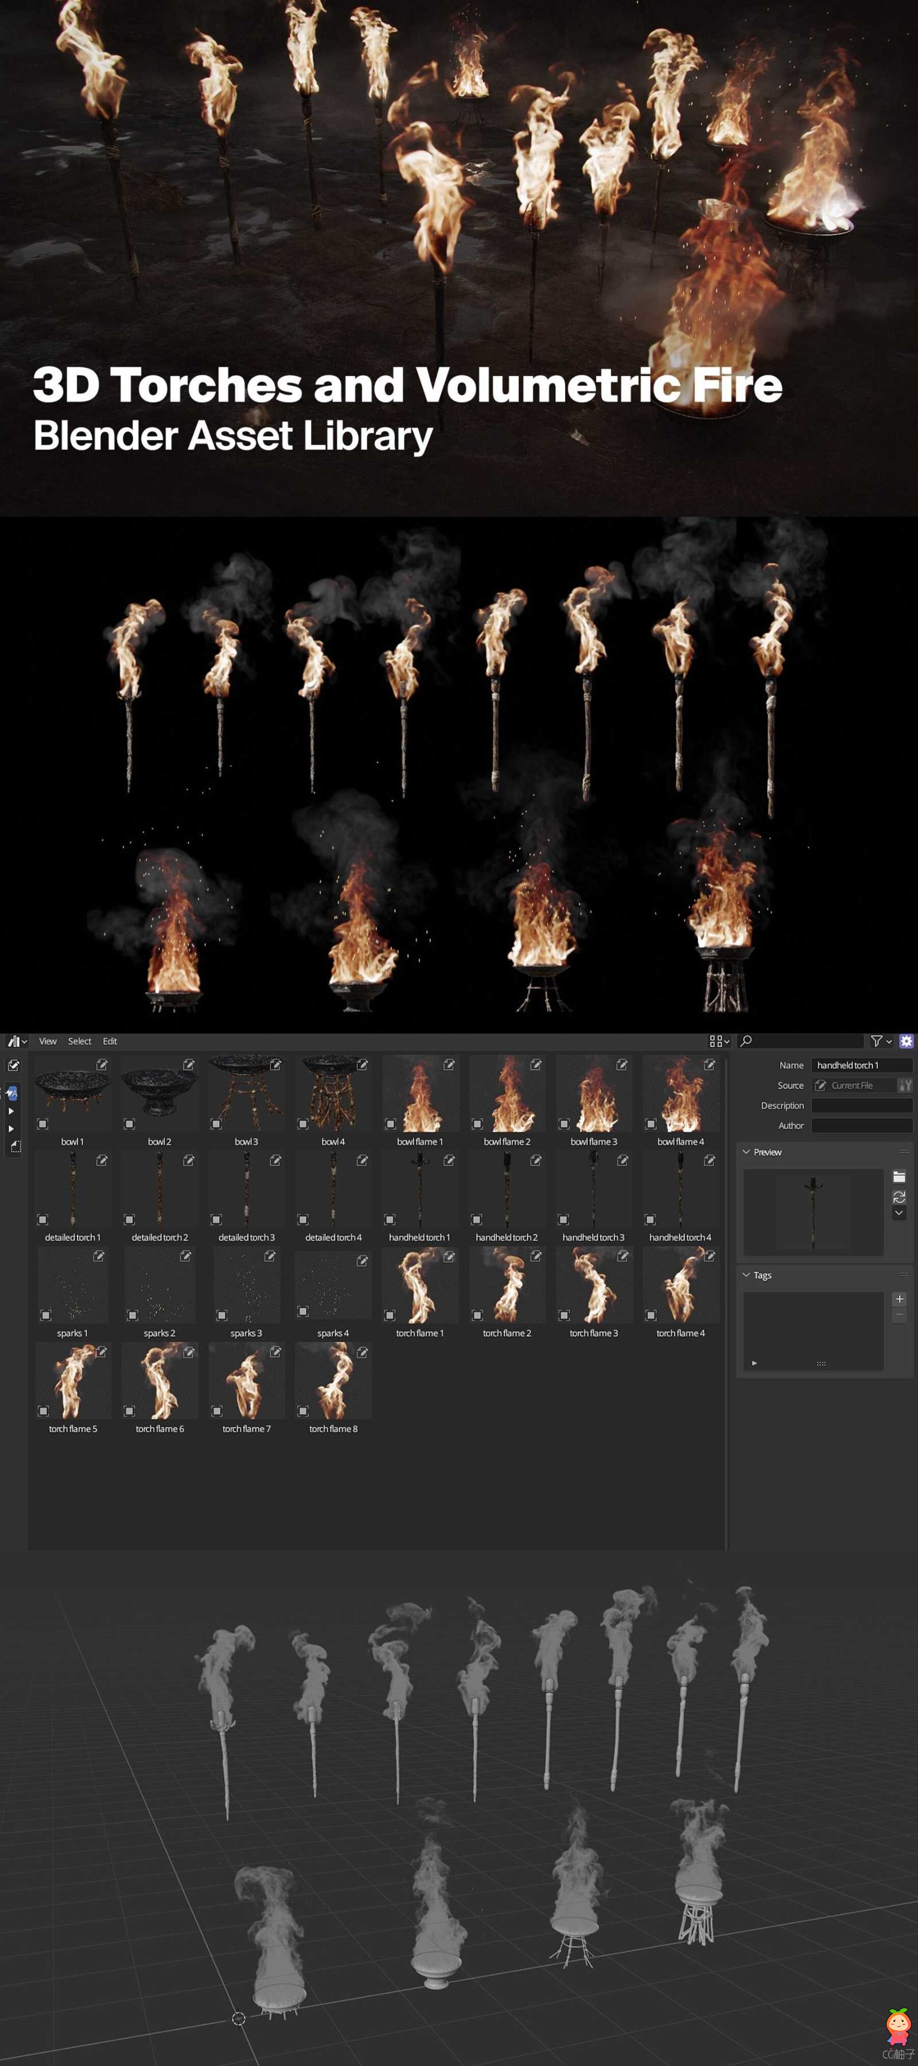The height and width of the screenshot is (2066, 918).
Task: Load a custom preview image via folder icon
Action: pos(900,1176)
